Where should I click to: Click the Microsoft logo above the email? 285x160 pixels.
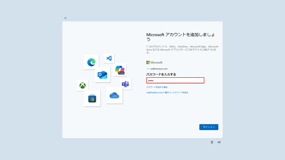click(154, 62)
